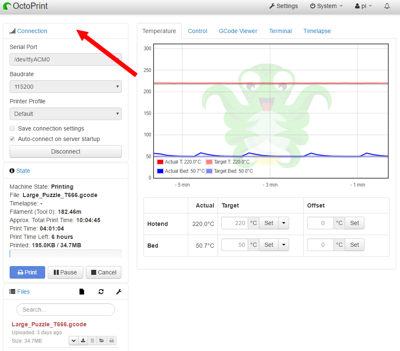Download Large_Puzzle_T666.gcode file
The image size is (400, 351).
(83, 341)
